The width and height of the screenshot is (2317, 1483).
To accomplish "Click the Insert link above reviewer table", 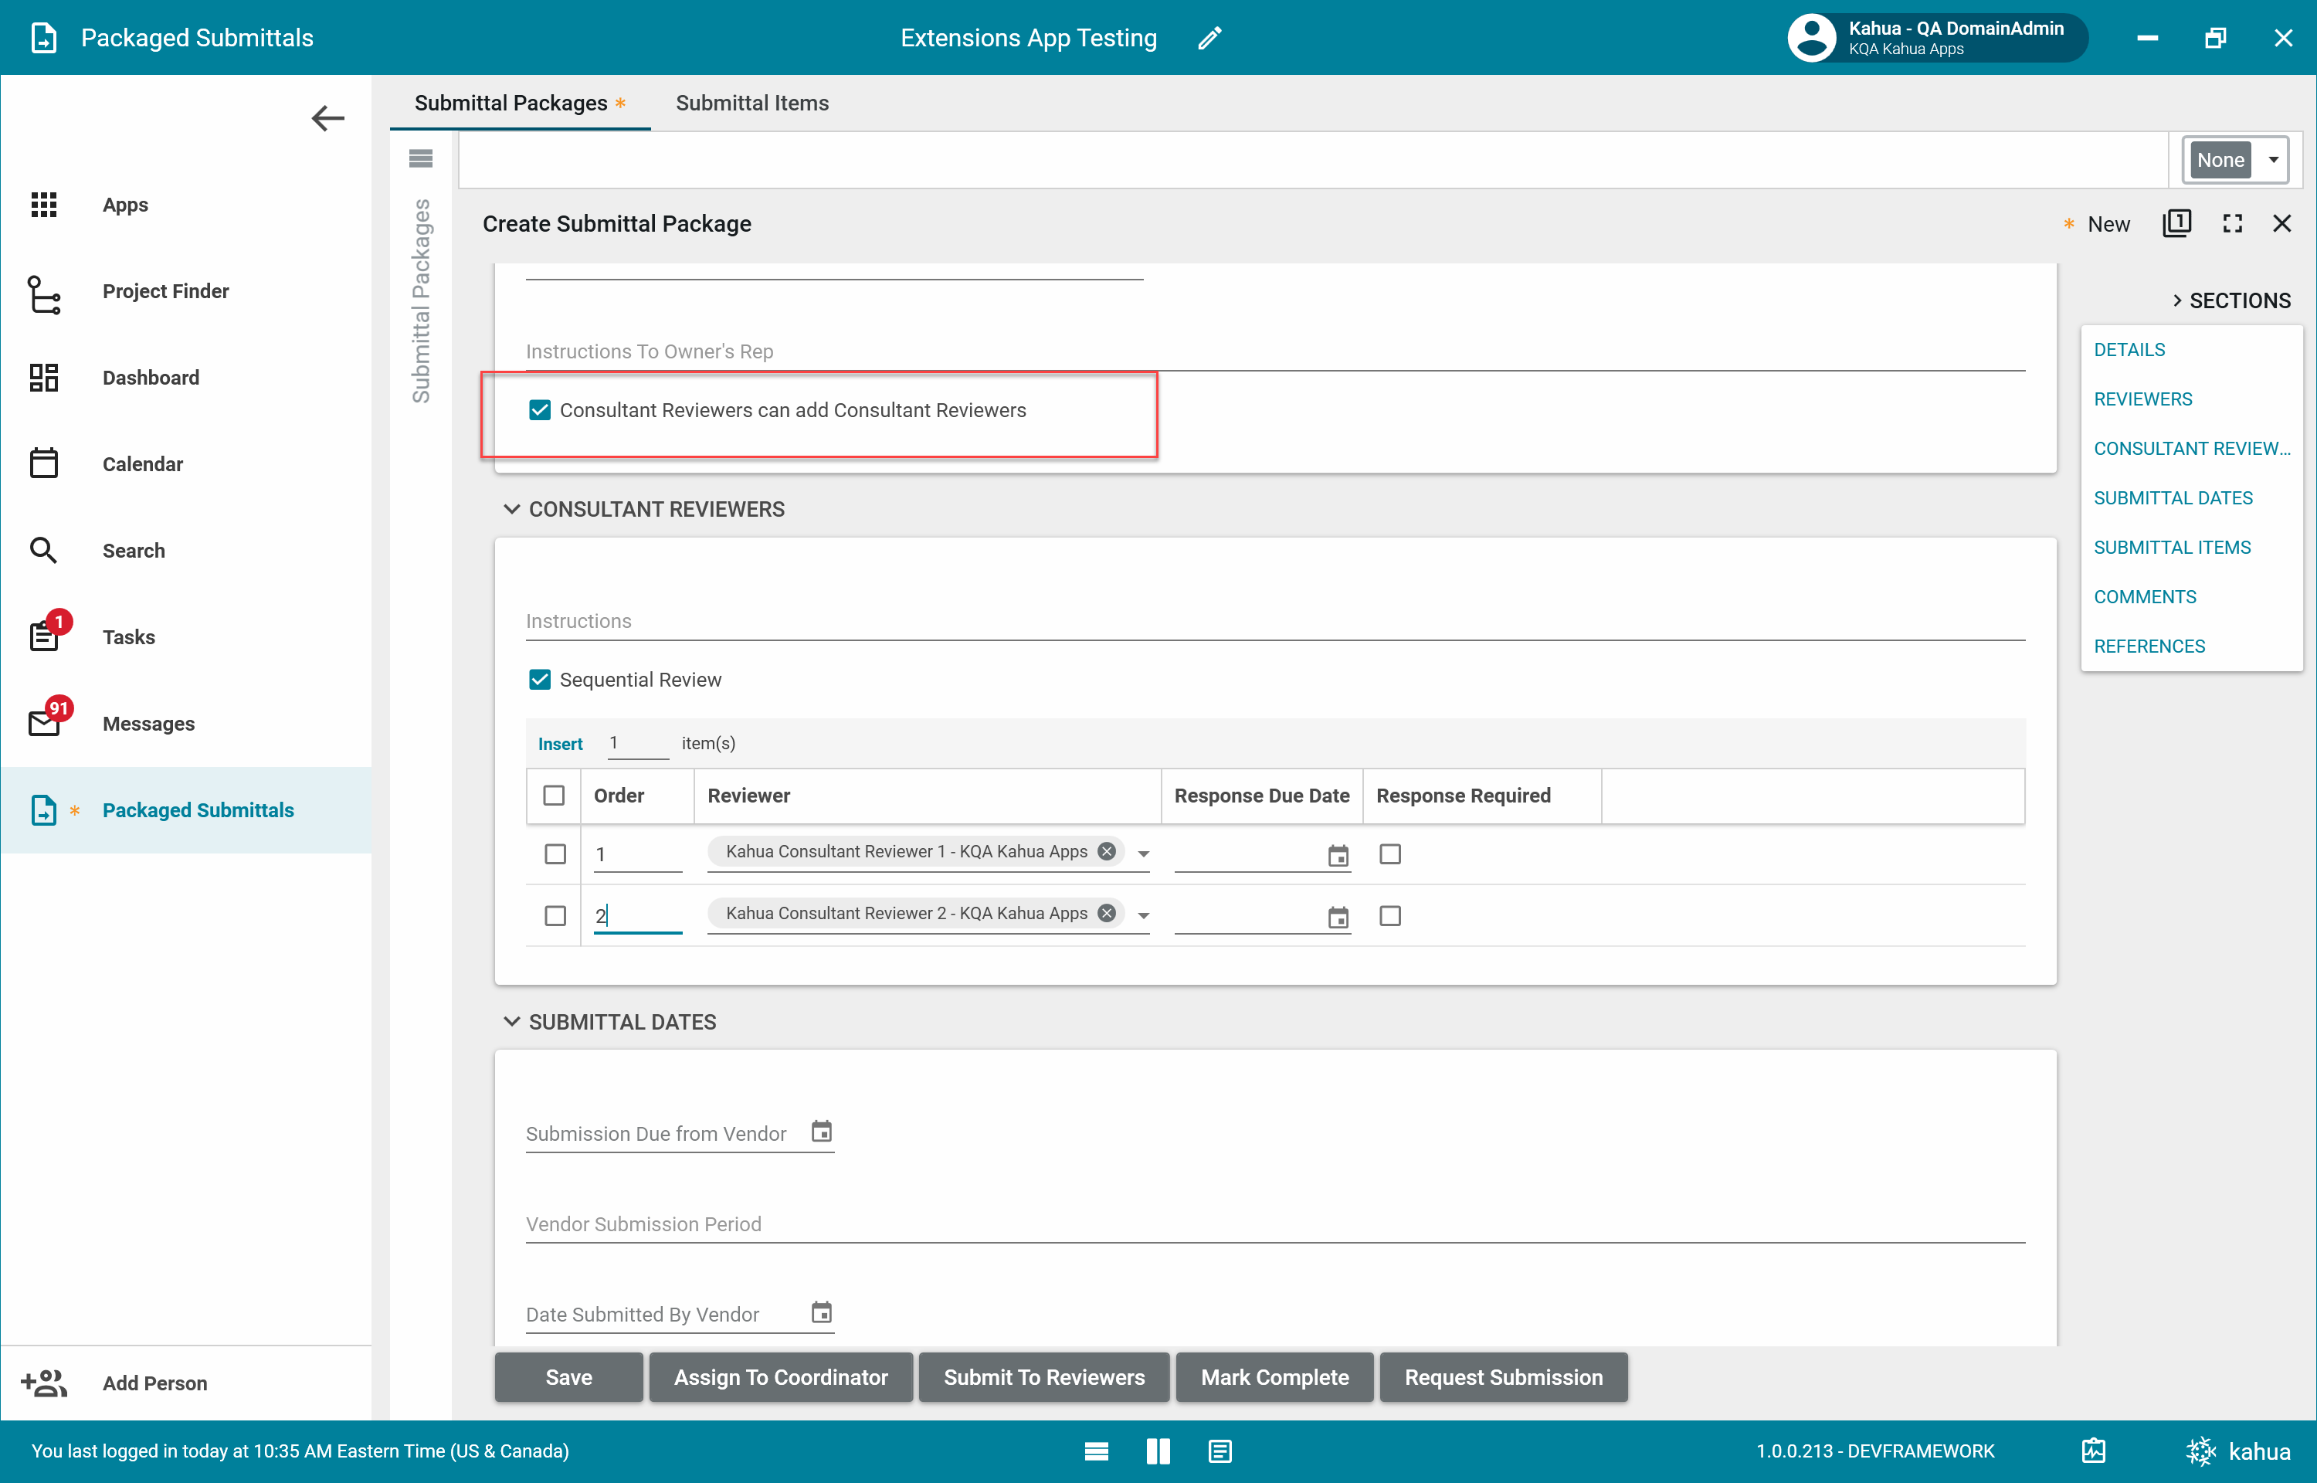I will [x=560, y=743].
